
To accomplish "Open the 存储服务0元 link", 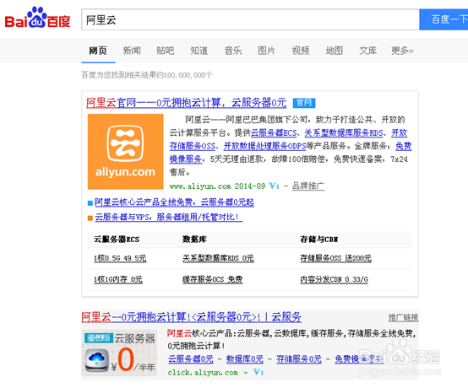I will pos(299,359).
